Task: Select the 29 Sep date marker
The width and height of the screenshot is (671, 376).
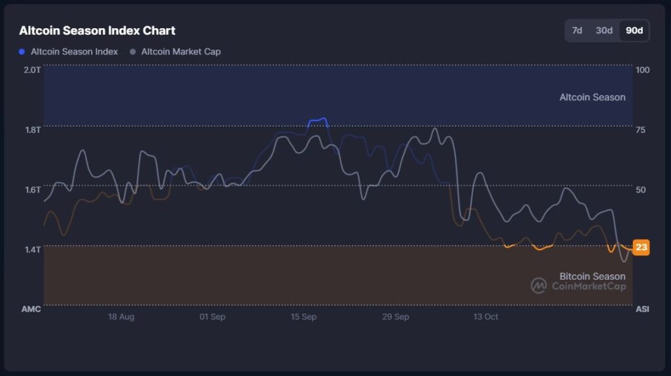Action: pos(395,317)
